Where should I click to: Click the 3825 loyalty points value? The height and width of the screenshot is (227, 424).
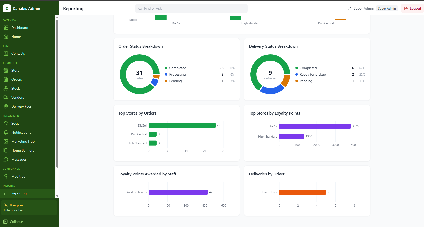click(x=355, y=126)
